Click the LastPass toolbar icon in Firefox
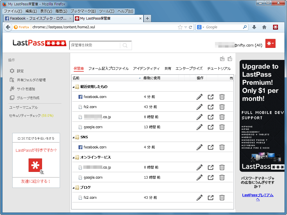The width and height of the screenshot is (287, 215). [276, 27]
